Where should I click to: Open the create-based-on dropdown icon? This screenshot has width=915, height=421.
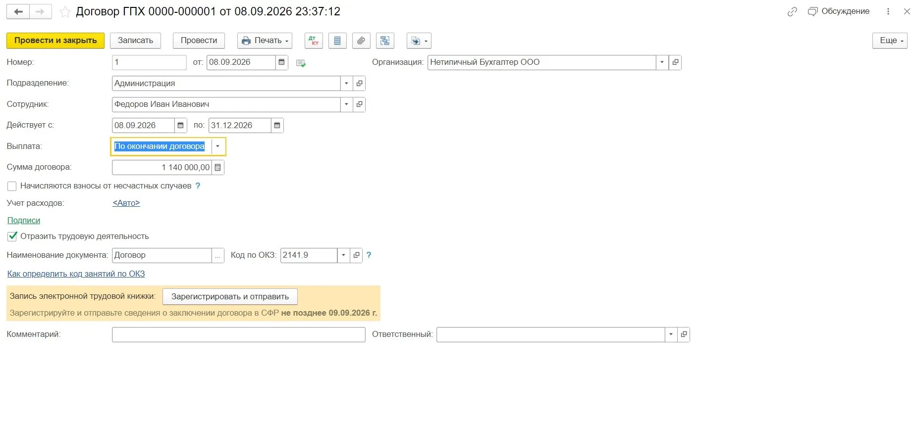tap(419, 41)
